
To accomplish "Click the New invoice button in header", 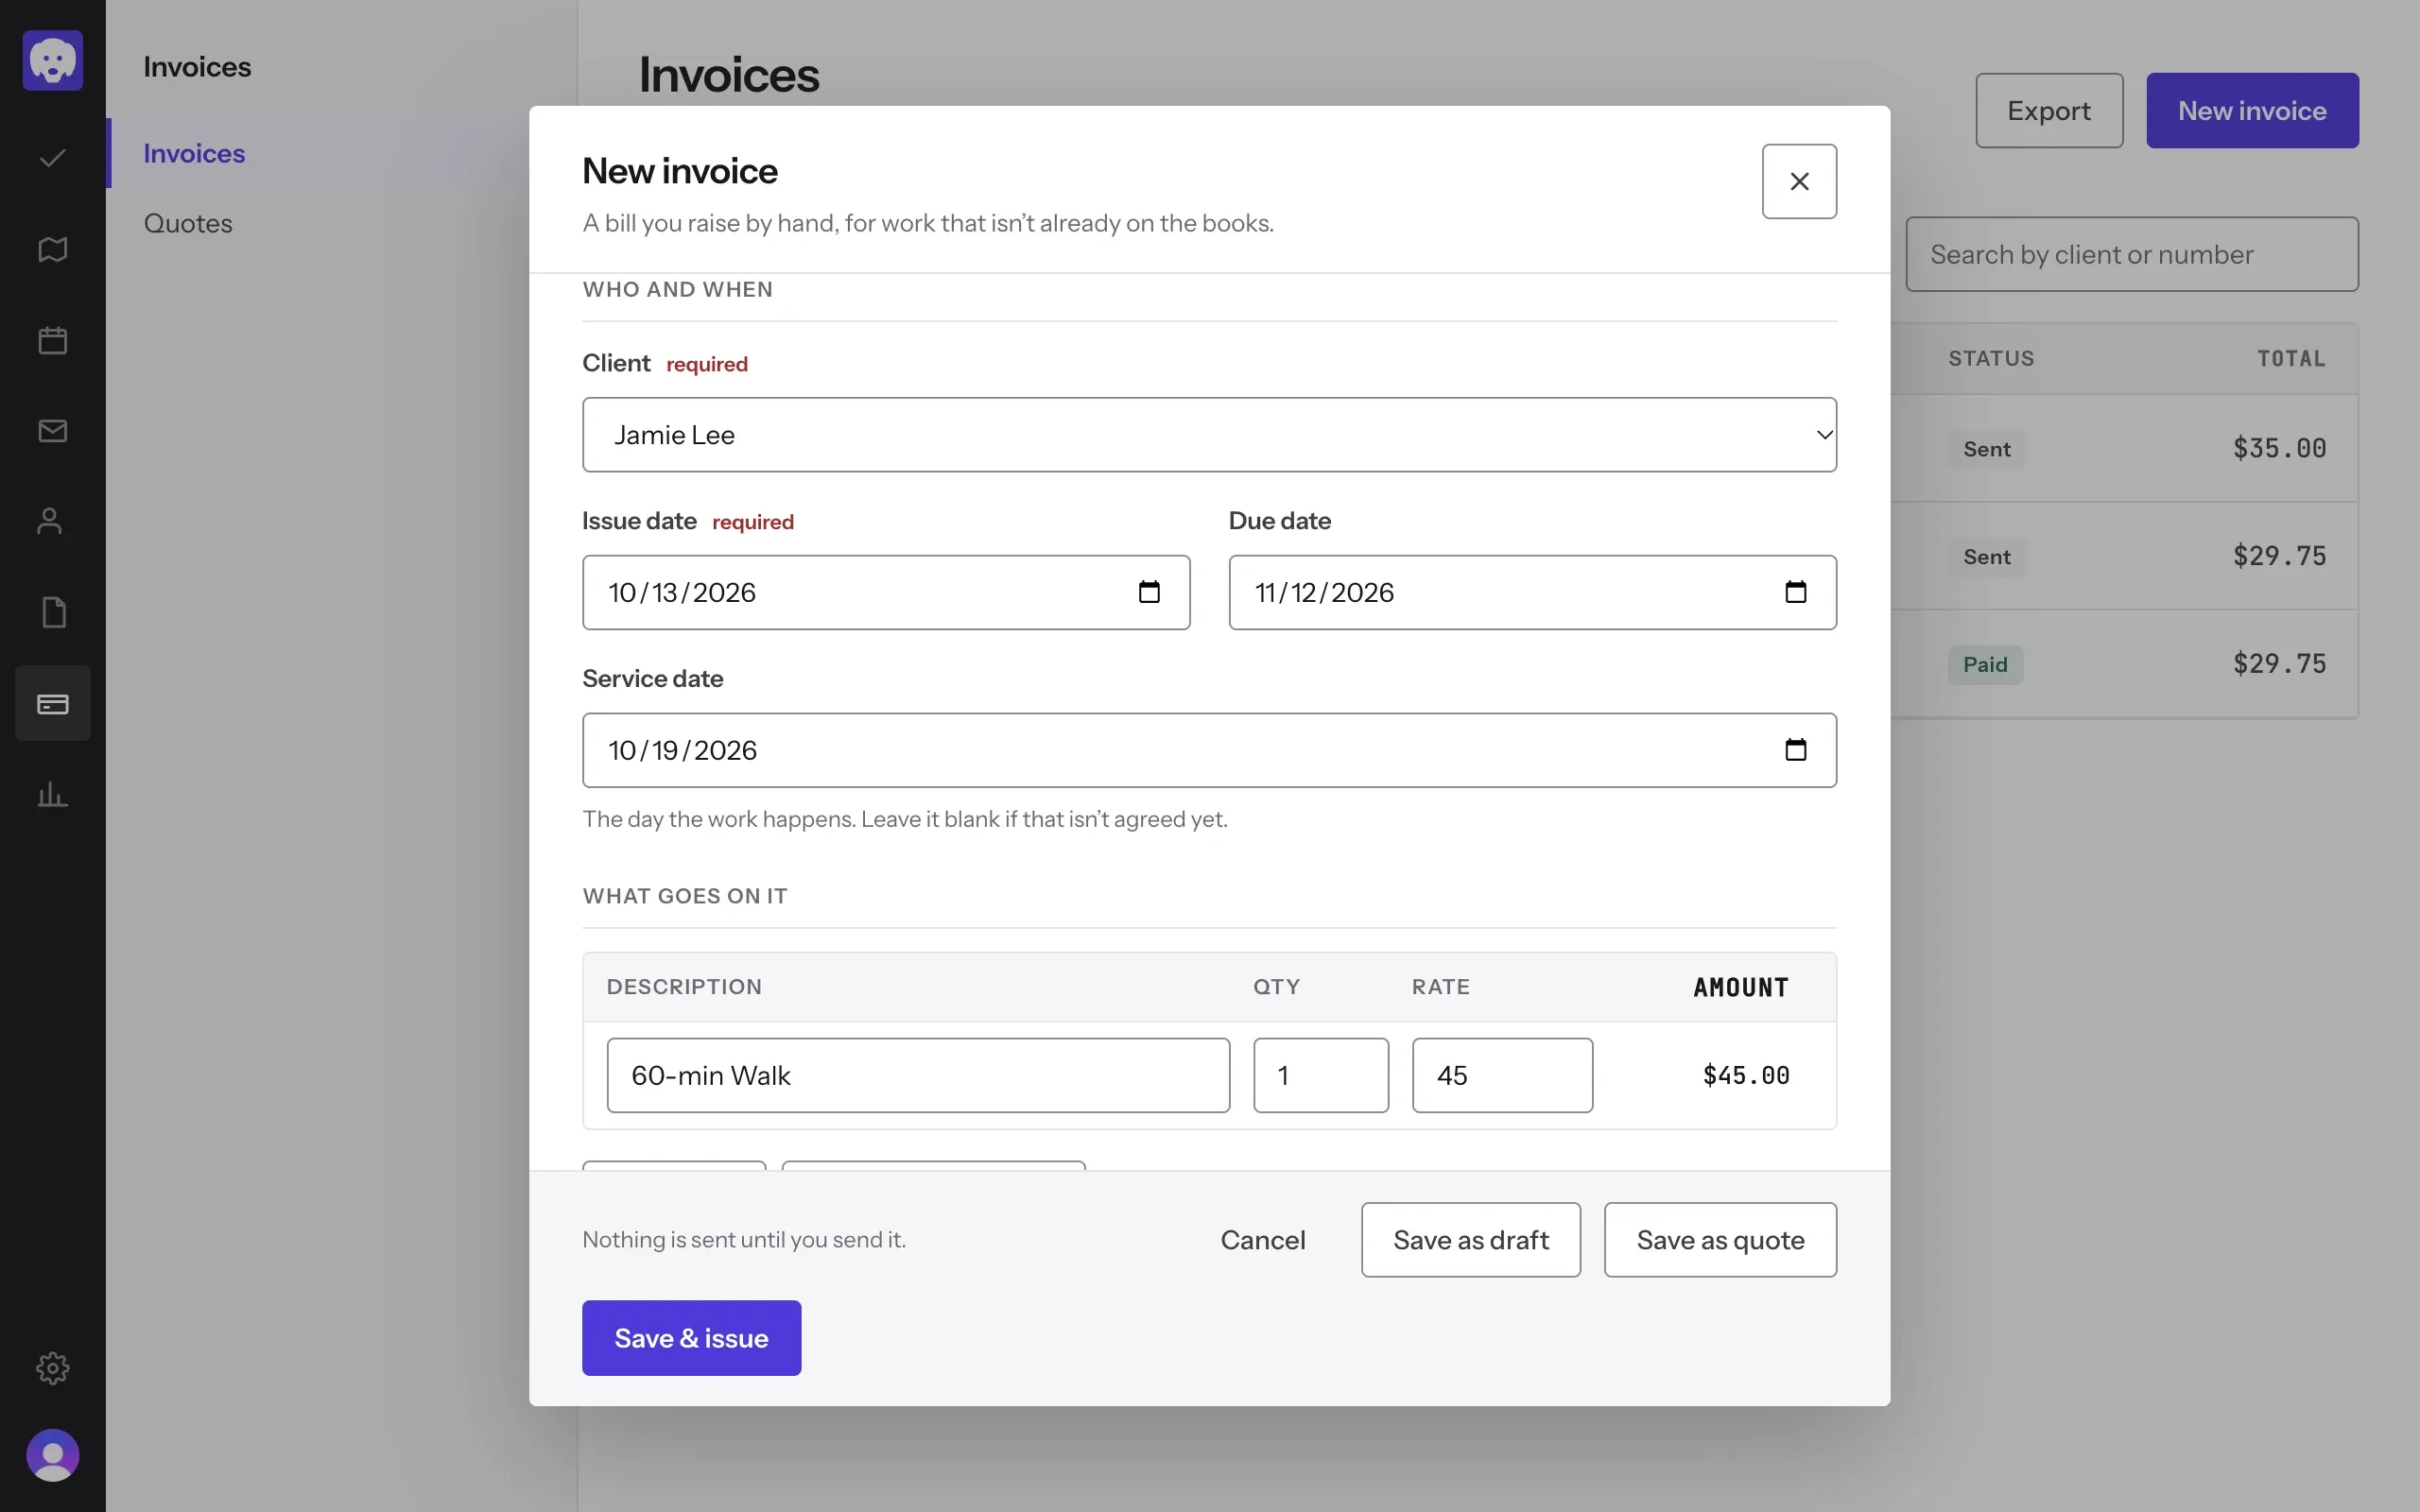I will click(x=2252, y=111).
